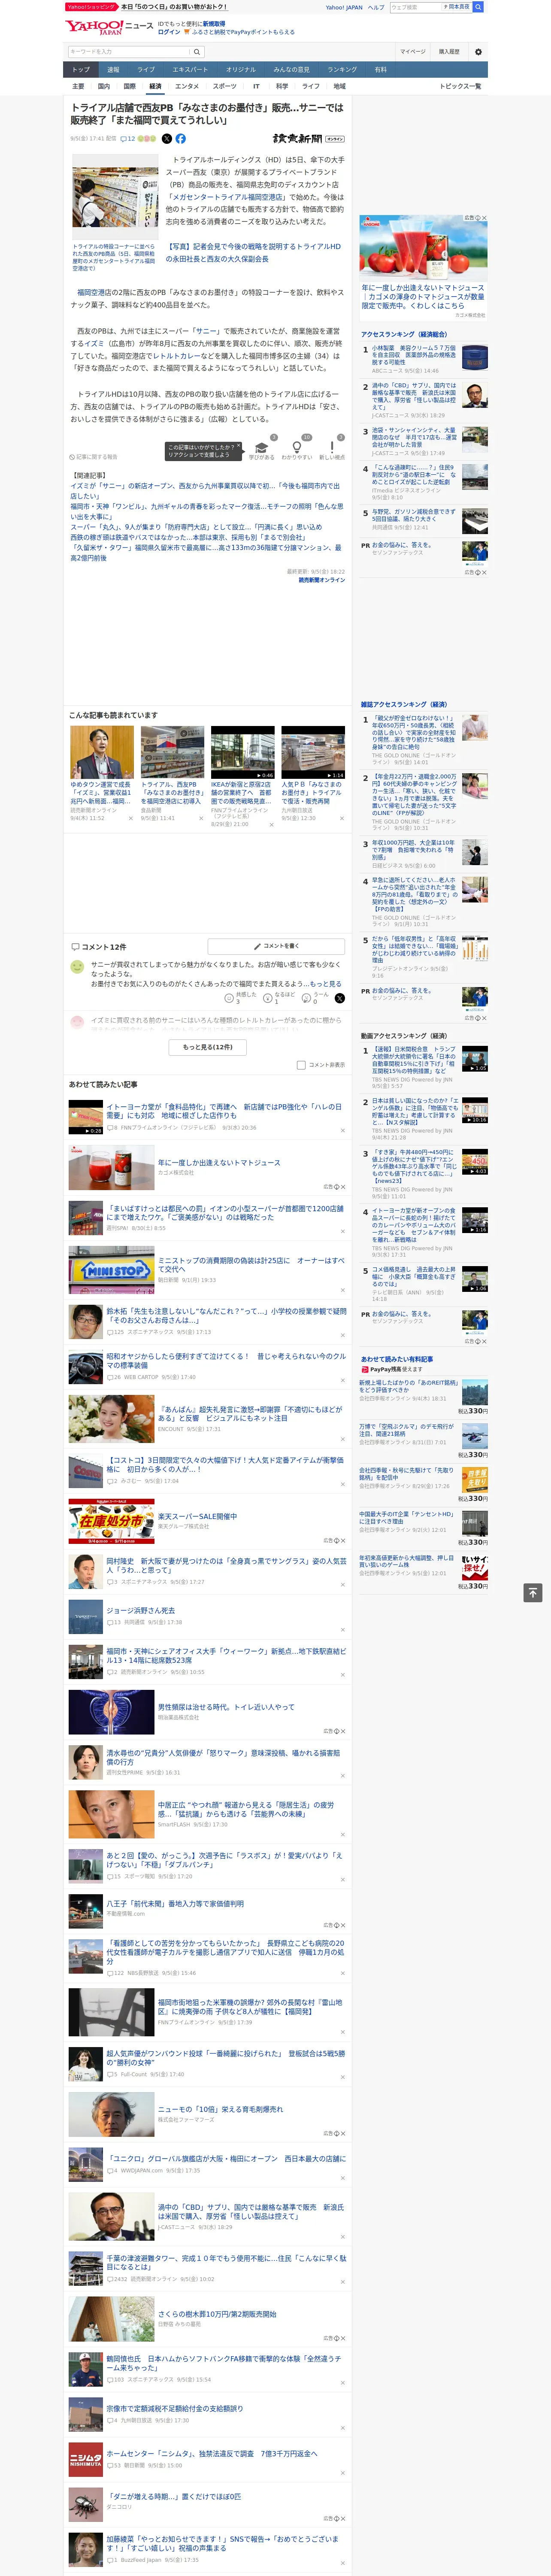Open ミニストップ article thumbnail
Viewport: 551px width, 2576px height.
(x=111, y=1271)
